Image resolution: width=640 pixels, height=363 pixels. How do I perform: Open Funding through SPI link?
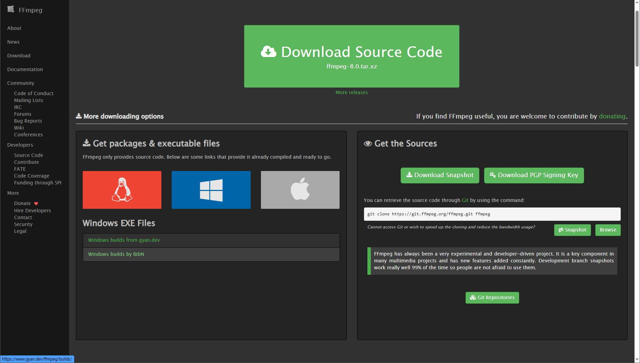(38, 183)
